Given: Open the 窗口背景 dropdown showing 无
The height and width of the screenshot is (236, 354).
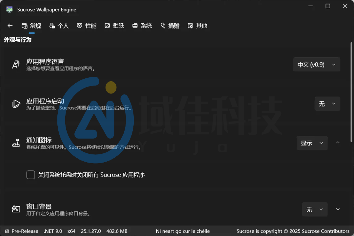Looking at the screenshot, I should coord(315,209).
